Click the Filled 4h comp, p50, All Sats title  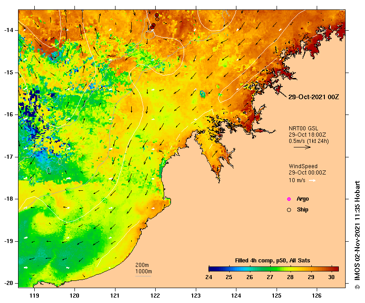(x=273, y=261)
